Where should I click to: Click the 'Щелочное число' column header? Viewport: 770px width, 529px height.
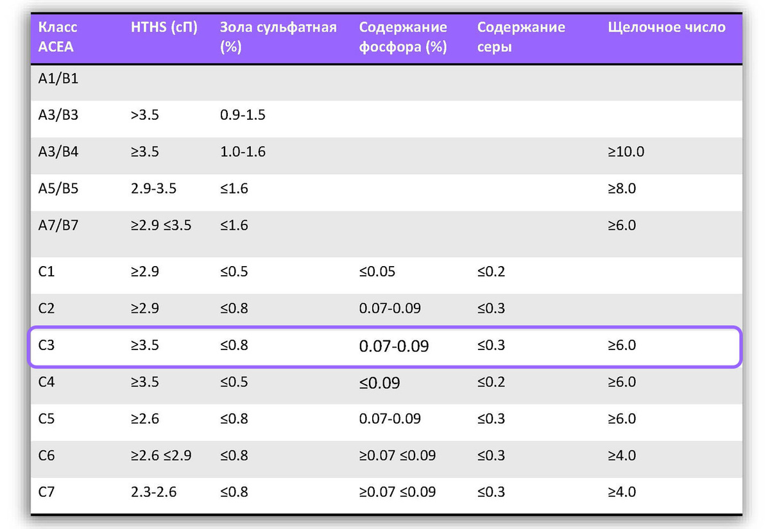click(667, 28)
